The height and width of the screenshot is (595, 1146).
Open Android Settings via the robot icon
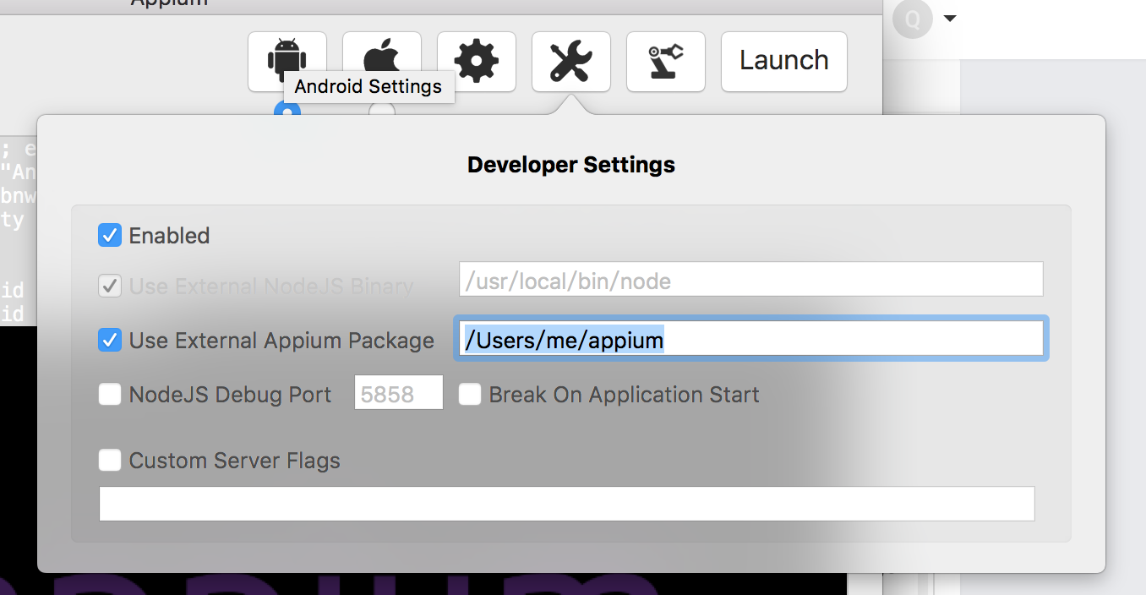pos(287,62)
